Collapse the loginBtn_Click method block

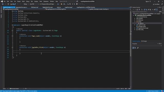pyautogui.click(x=12, y=48)
